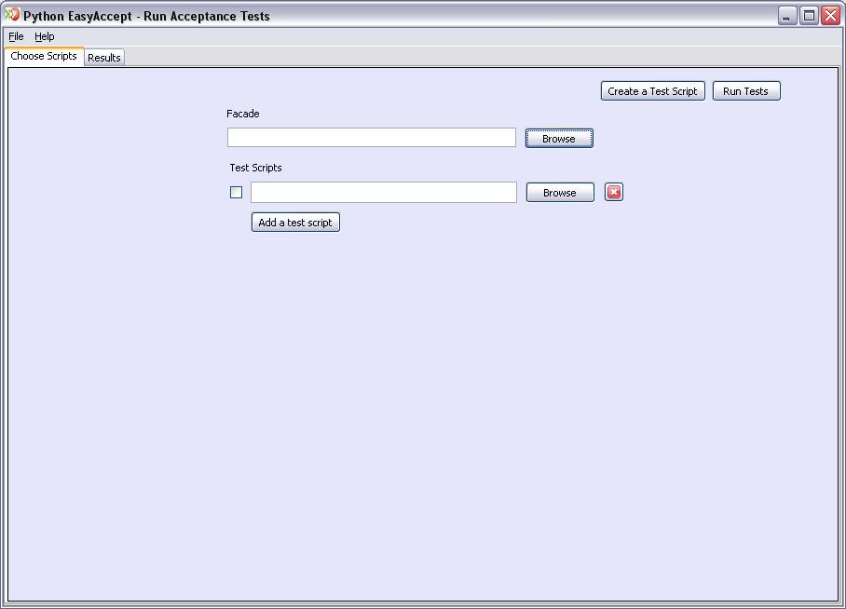Viewport: 846px width, 609px height.
Task: Browse for a Facade file
Action: click(559, 139)
